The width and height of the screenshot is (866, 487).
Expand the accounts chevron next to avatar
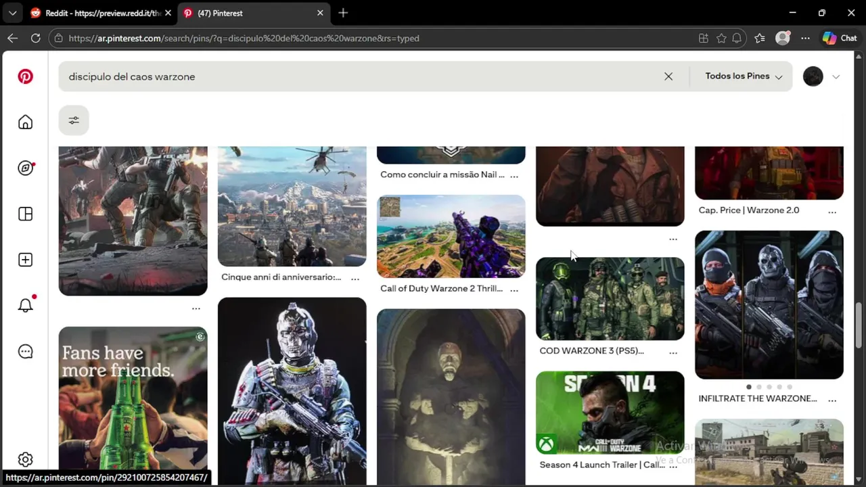click(x=836, y=76)
